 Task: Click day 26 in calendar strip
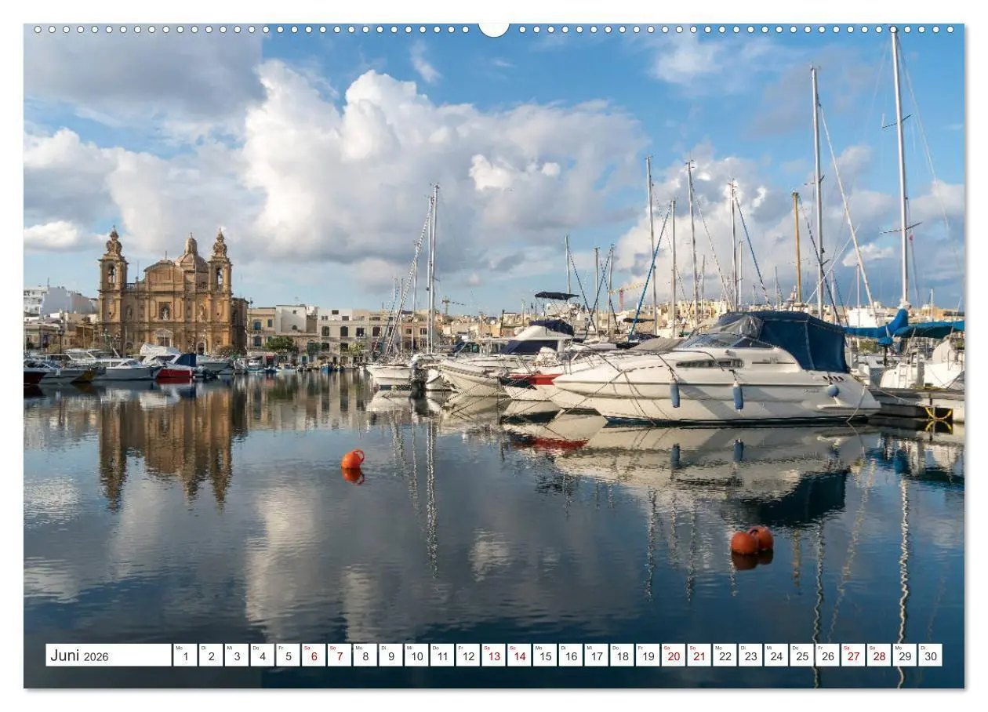click(x=828, y=656)
